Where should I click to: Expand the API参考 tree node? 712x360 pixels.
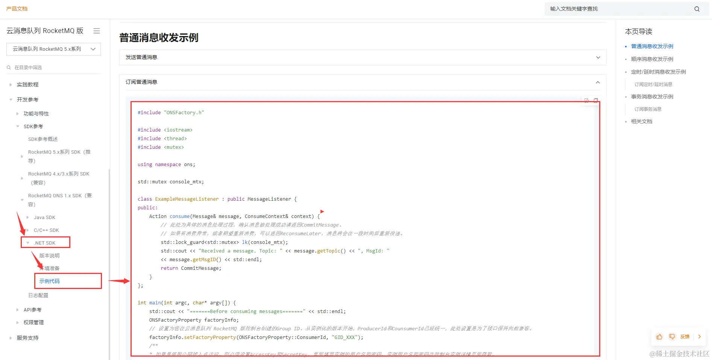pyautogui.click(x=18, y=310)
